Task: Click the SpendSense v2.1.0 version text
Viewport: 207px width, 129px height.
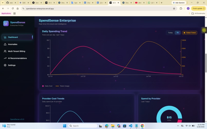Action: (17, 119)
